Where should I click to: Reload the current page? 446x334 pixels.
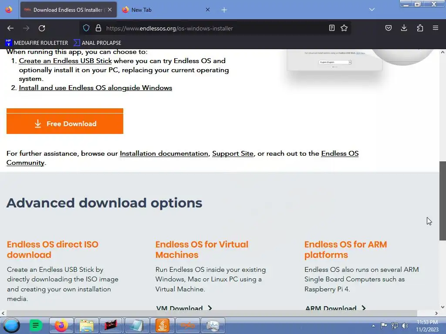tap(42, 28)
